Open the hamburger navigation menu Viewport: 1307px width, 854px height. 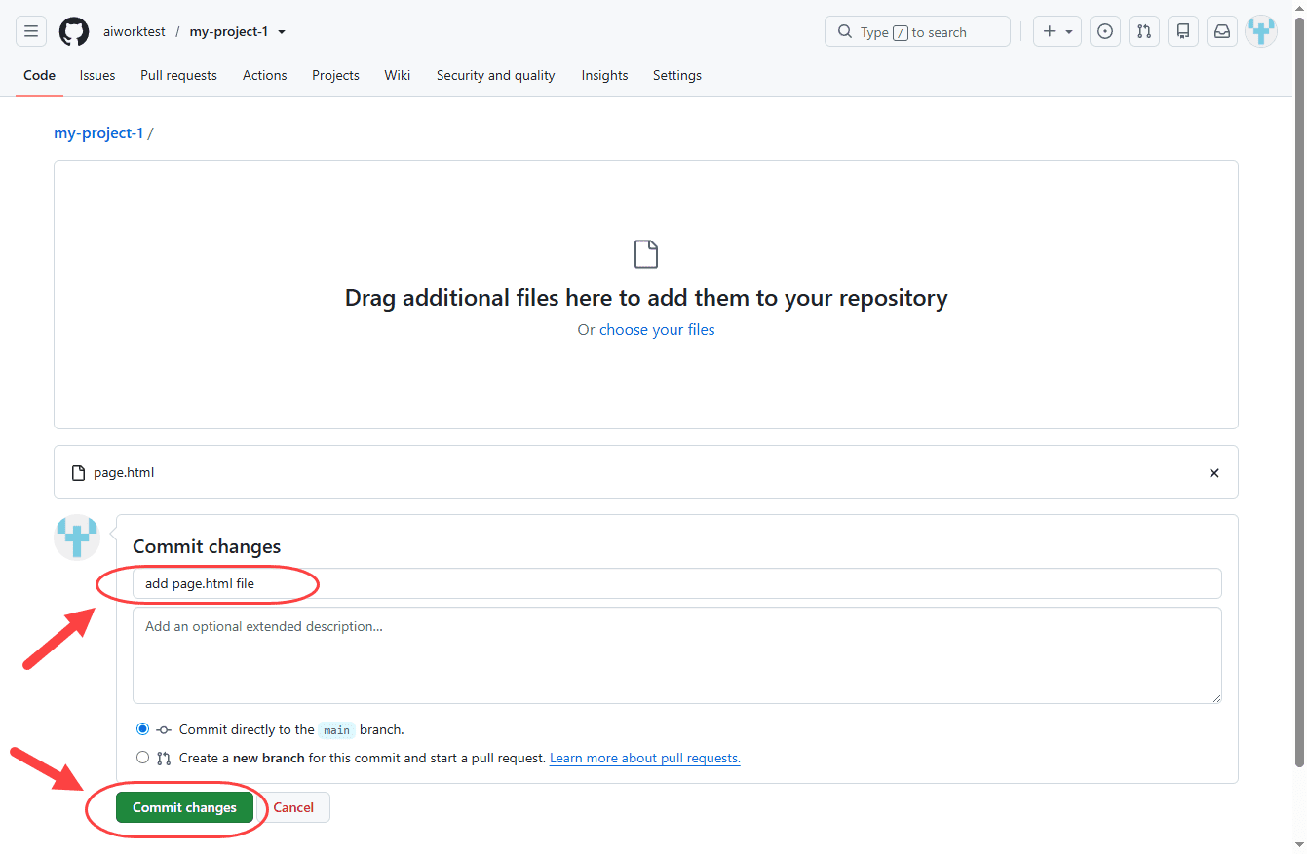click(x=31, y=31)
